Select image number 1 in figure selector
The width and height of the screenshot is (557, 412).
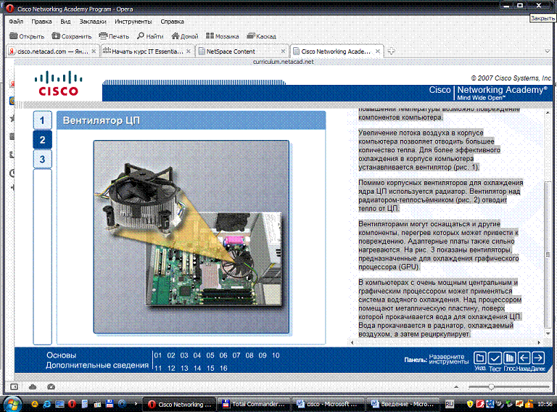pos(43,120)
